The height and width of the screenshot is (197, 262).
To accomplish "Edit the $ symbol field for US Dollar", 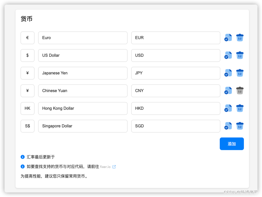I will (x=28, y=55).
